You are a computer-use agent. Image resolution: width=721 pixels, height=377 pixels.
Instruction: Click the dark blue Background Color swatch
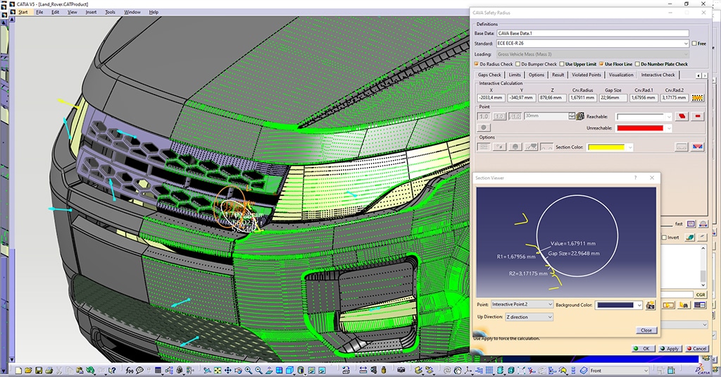[x=615, y=305]
